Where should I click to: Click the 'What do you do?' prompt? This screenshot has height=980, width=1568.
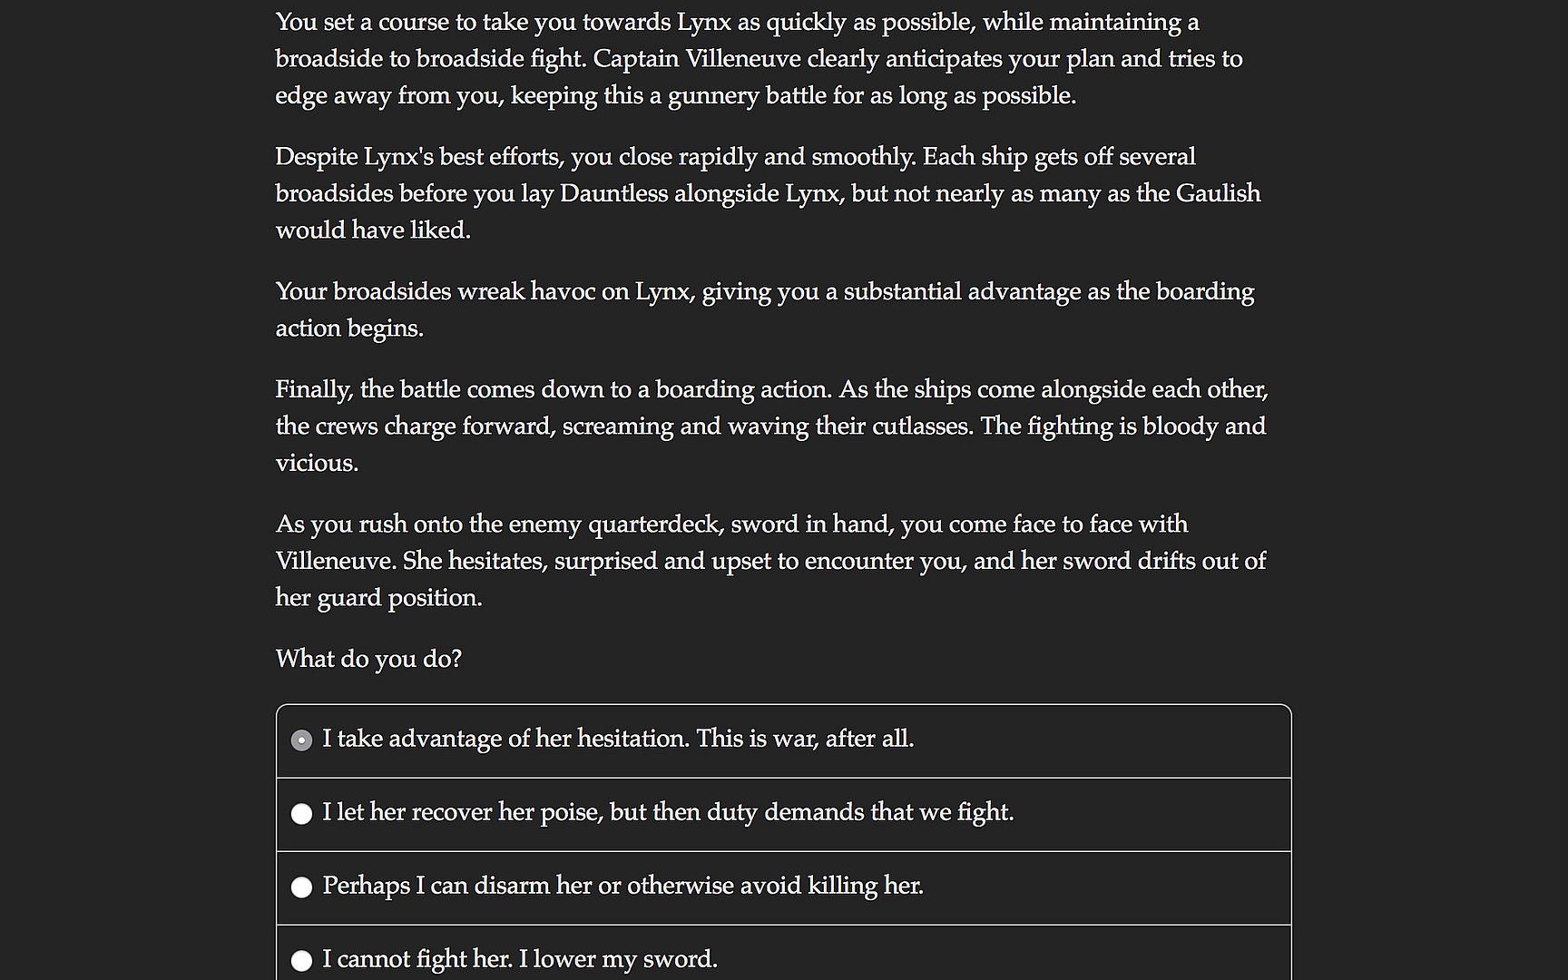click(x=368, y=659)
